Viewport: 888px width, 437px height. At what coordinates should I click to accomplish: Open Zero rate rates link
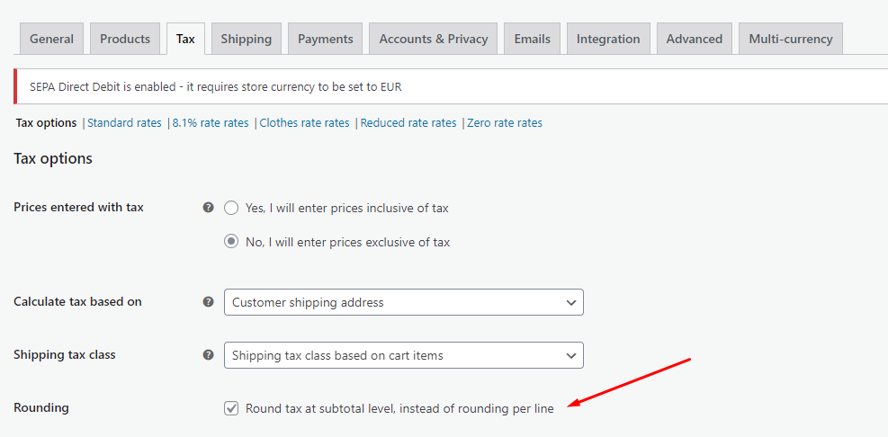pyautogui.click(x=505, y=123)
